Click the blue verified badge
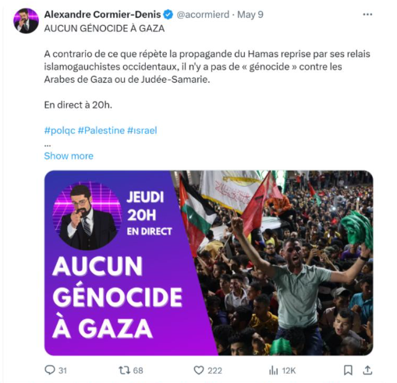 [168, 15]
